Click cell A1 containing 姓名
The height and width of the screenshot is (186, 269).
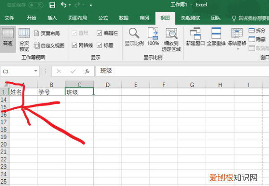pyautogui.click(x=23, y=92)
